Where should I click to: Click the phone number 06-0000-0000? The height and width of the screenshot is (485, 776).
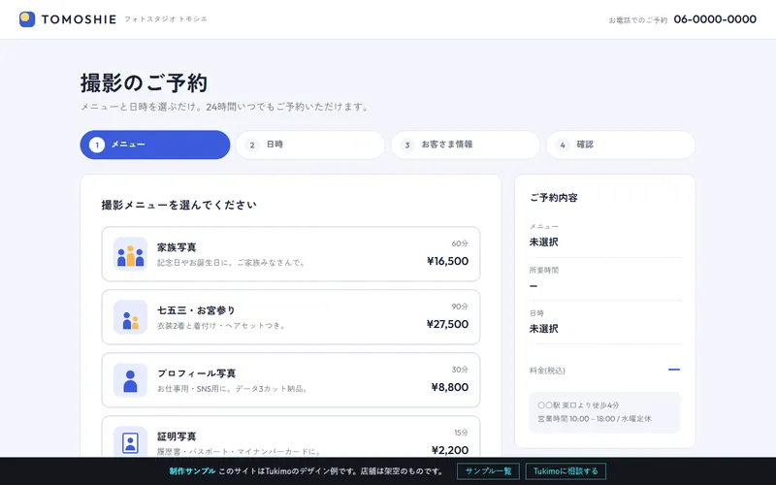click(x=715, y=19)
